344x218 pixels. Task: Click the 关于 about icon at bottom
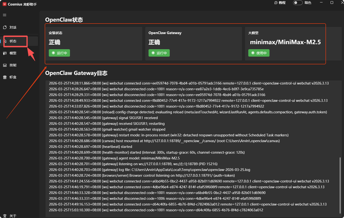click(5, 216)
